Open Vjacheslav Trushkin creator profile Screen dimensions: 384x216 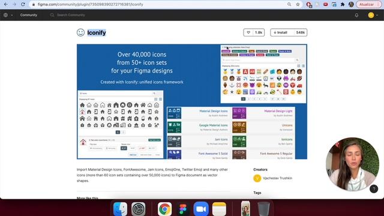point(277,178)
